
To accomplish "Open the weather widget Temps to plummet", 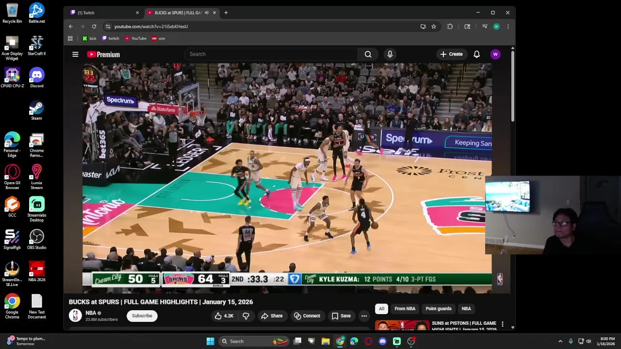I will coord(25,341).
